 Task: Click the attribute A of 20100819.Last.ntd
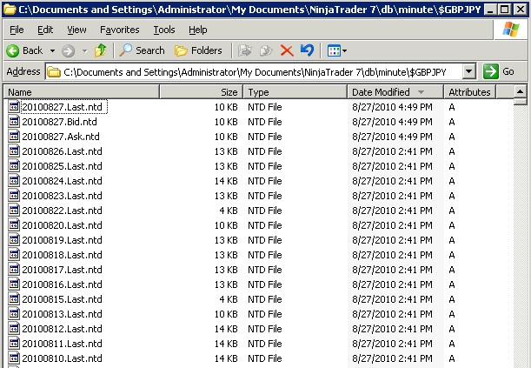[x=452, y=240]
